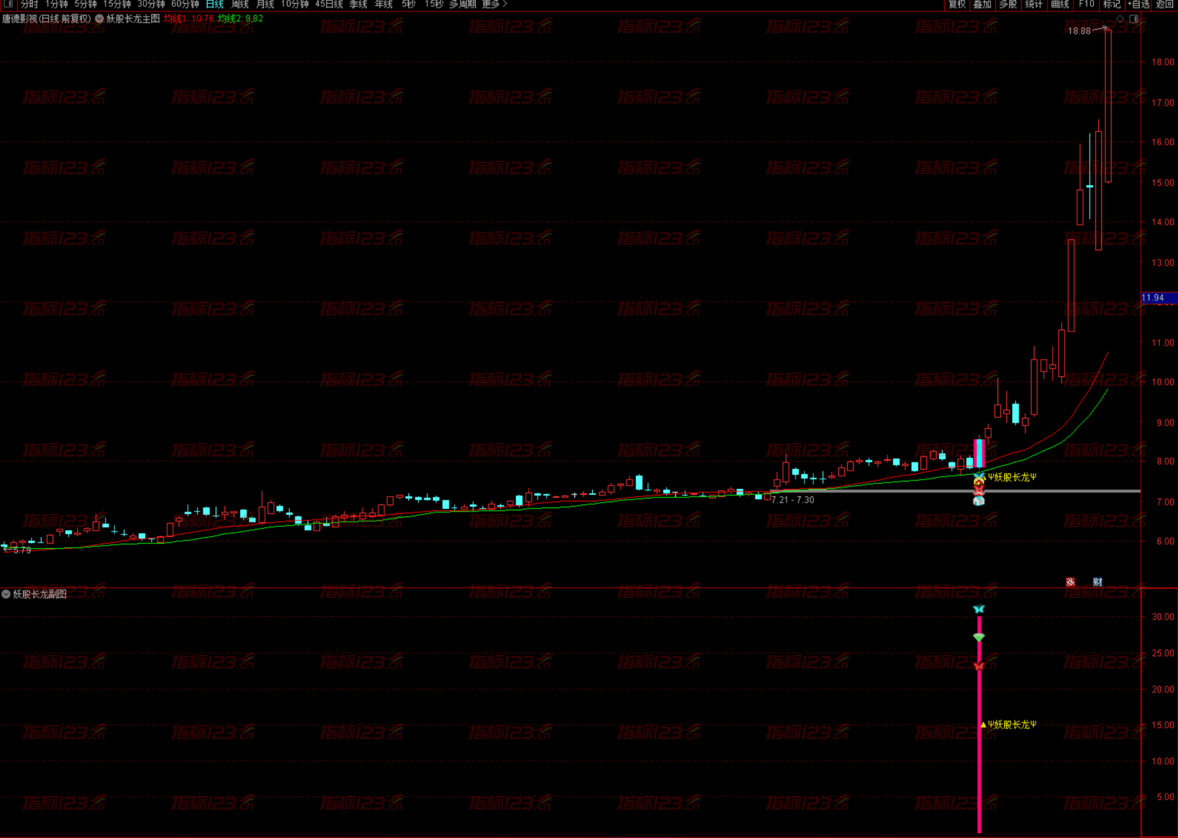Open the 多股 multi-stock view
1178x838 pixels.
coord(1008,4)
